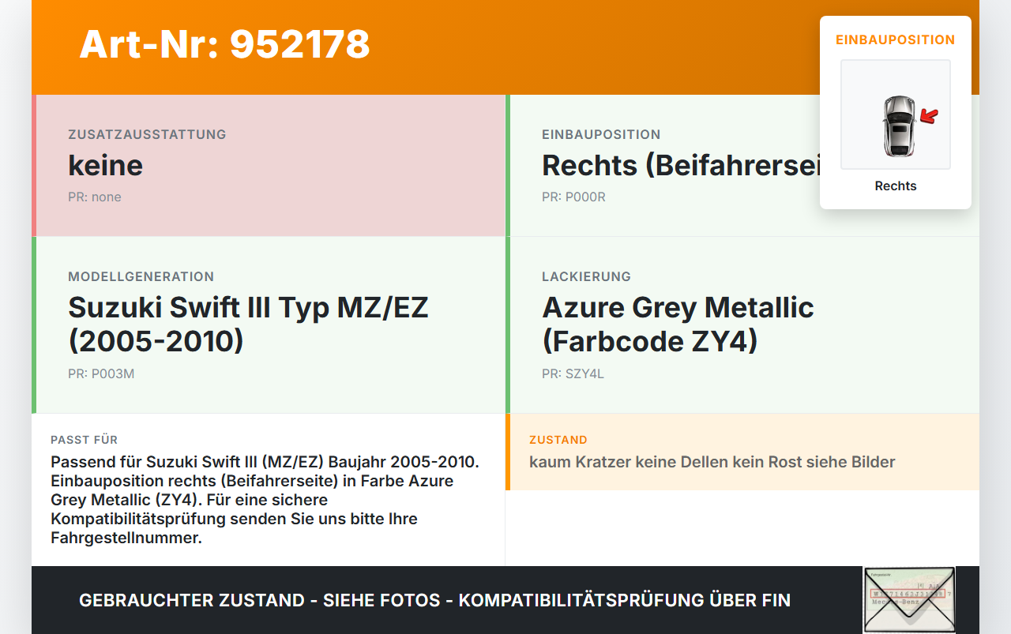Click the PR: P000R code
This screenshot has height=634, width=1011.
coord(573,197)
